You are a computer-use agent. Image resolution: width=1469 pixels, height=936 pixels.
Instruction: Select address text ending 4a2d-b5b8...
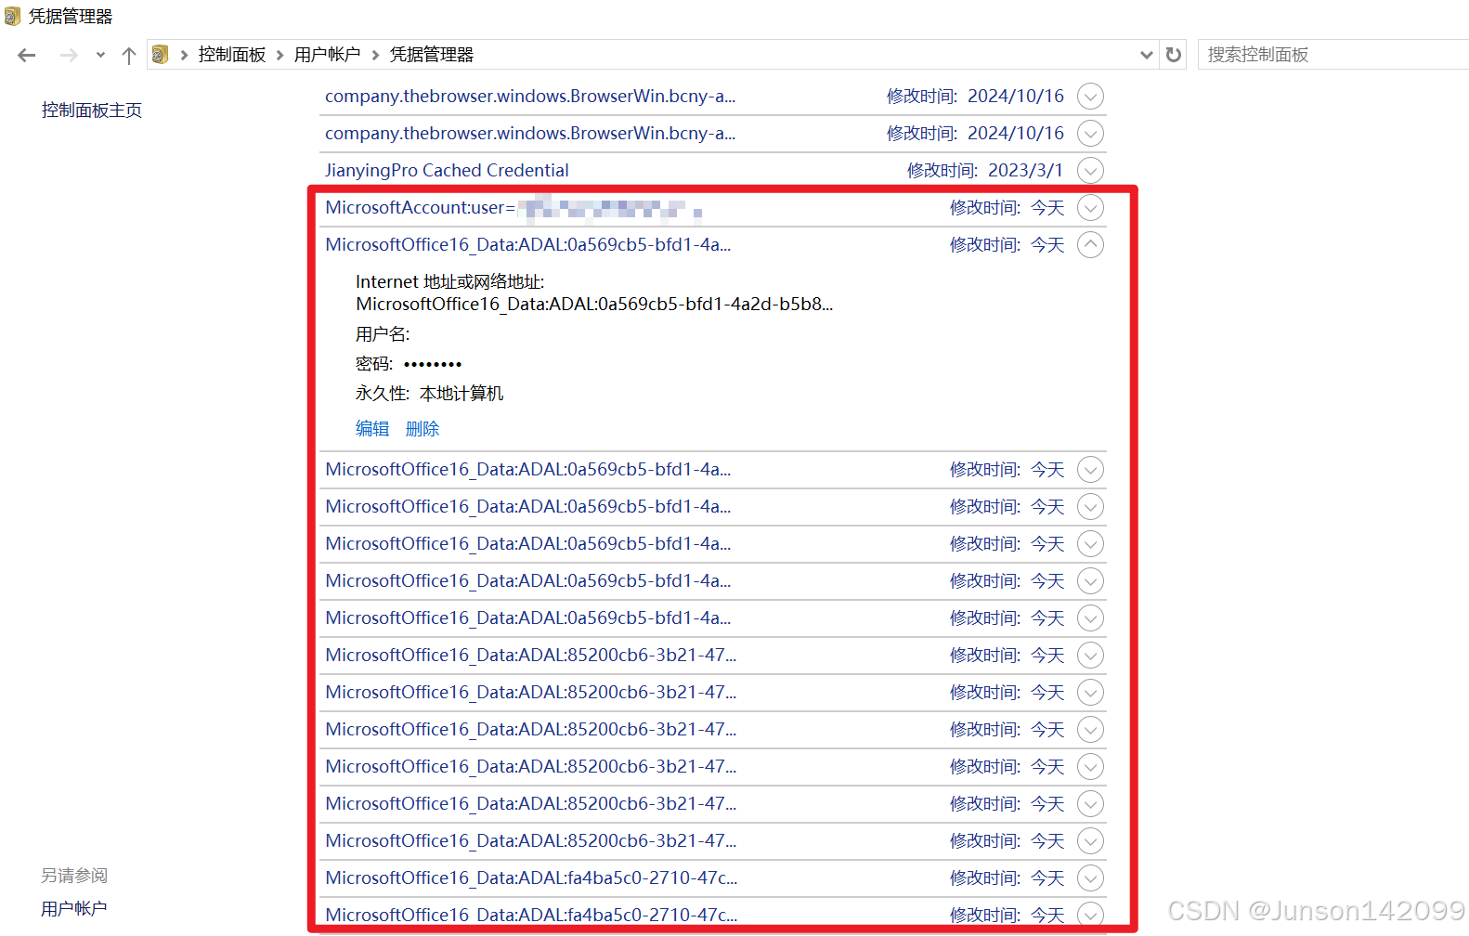[594, 305]
